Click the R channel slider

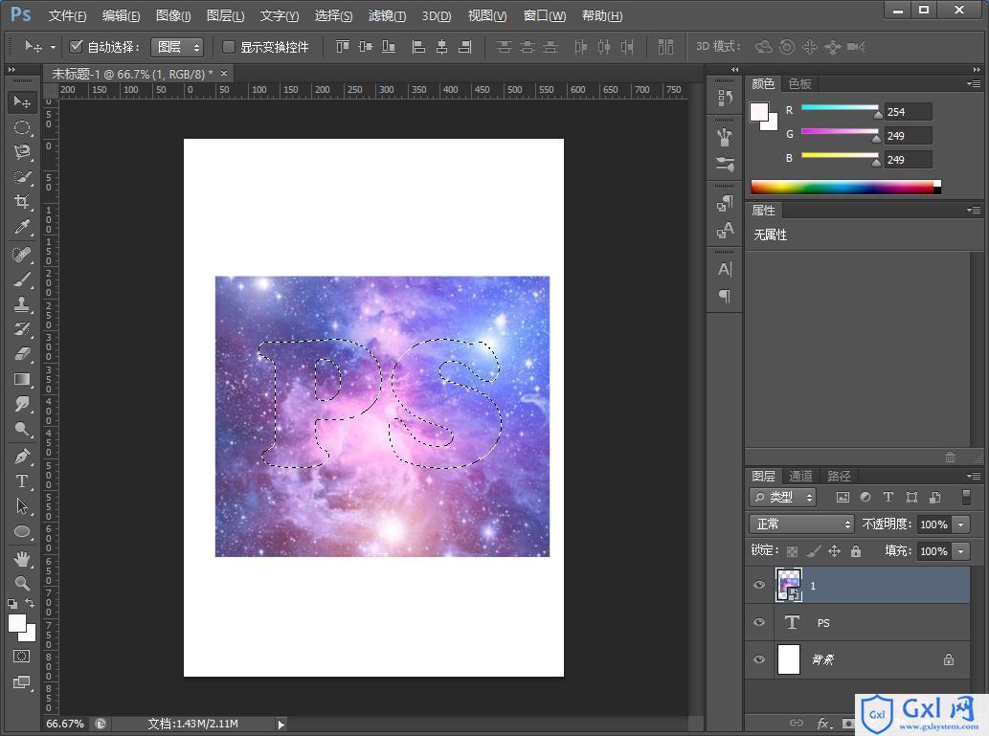click(840, 108)
